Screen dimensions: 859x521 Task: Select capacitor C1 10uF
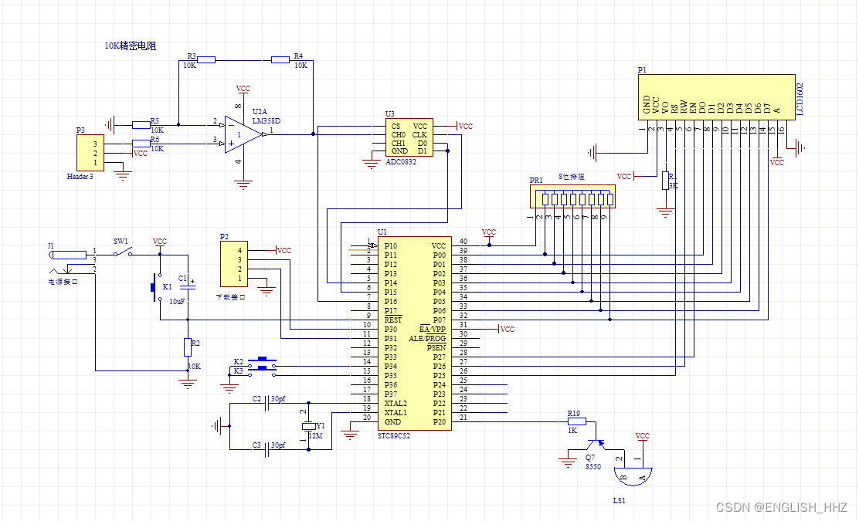coord(188,286)
